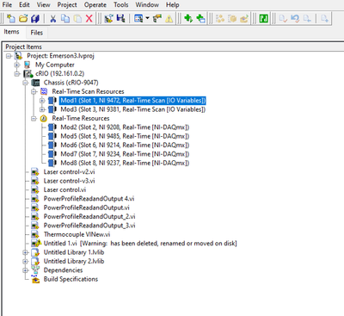Expand the Mod3 module node
Screen dimensions: 344x316
tap(42, 109)
